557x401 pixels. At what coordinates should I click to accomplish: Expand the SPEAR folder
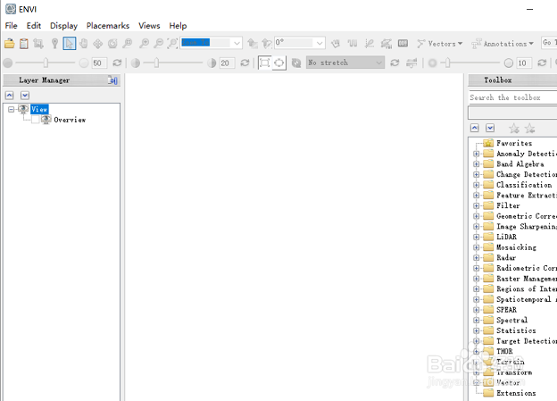(477, 310)
